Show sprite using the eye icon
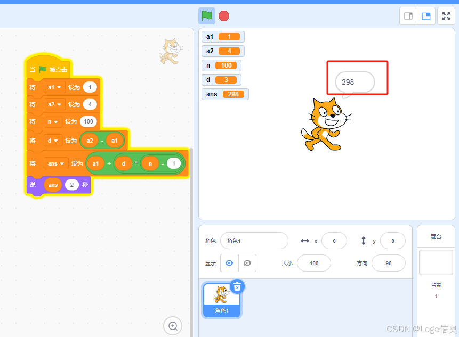Viewport: 459px width, 337px height. tap(229, 263)
